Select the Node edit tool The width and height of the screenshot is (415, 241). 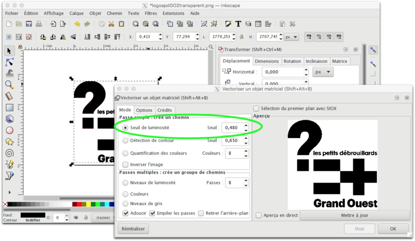click(x=9, y=62)
